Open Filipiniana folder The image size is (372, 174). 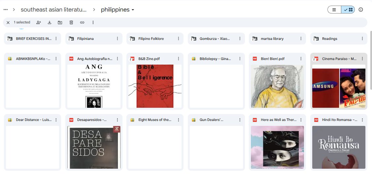94,39
